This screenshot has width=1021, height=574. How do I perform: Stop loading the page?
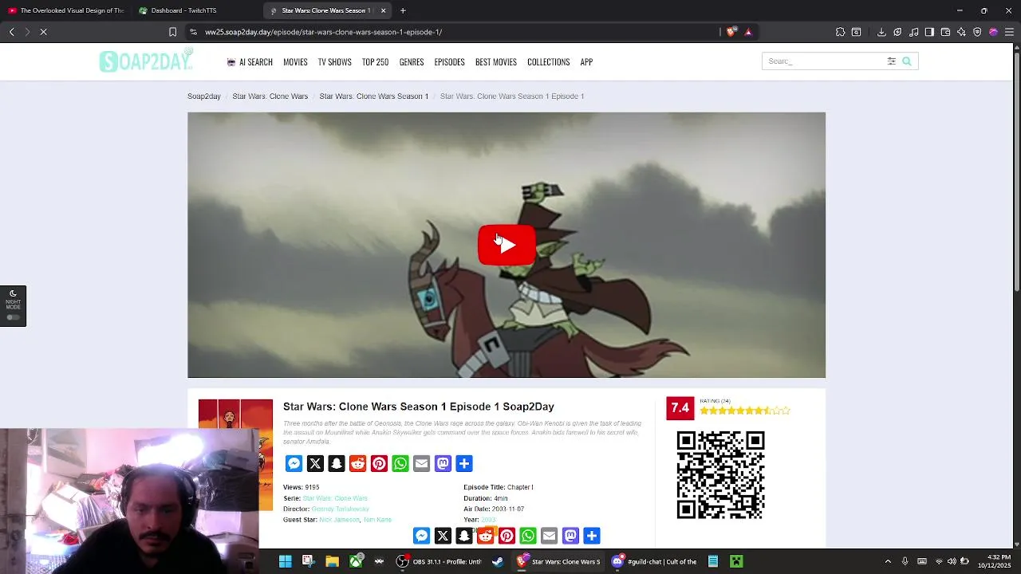click(43, 32)
